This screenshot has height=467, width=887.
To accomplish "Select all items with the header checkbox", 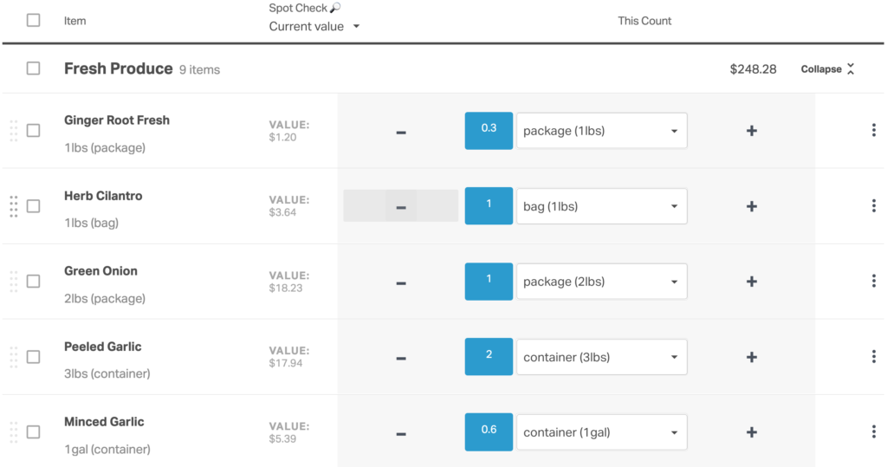I will 33,20.
